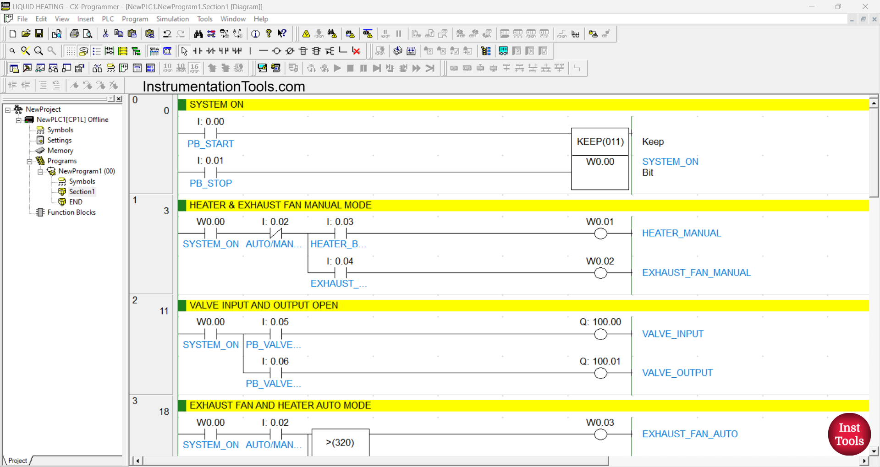Image resolution: width=880 pixels, height=467 pixels.
Task: Select Function Blocks in project tree
Action: click(71, 212)
